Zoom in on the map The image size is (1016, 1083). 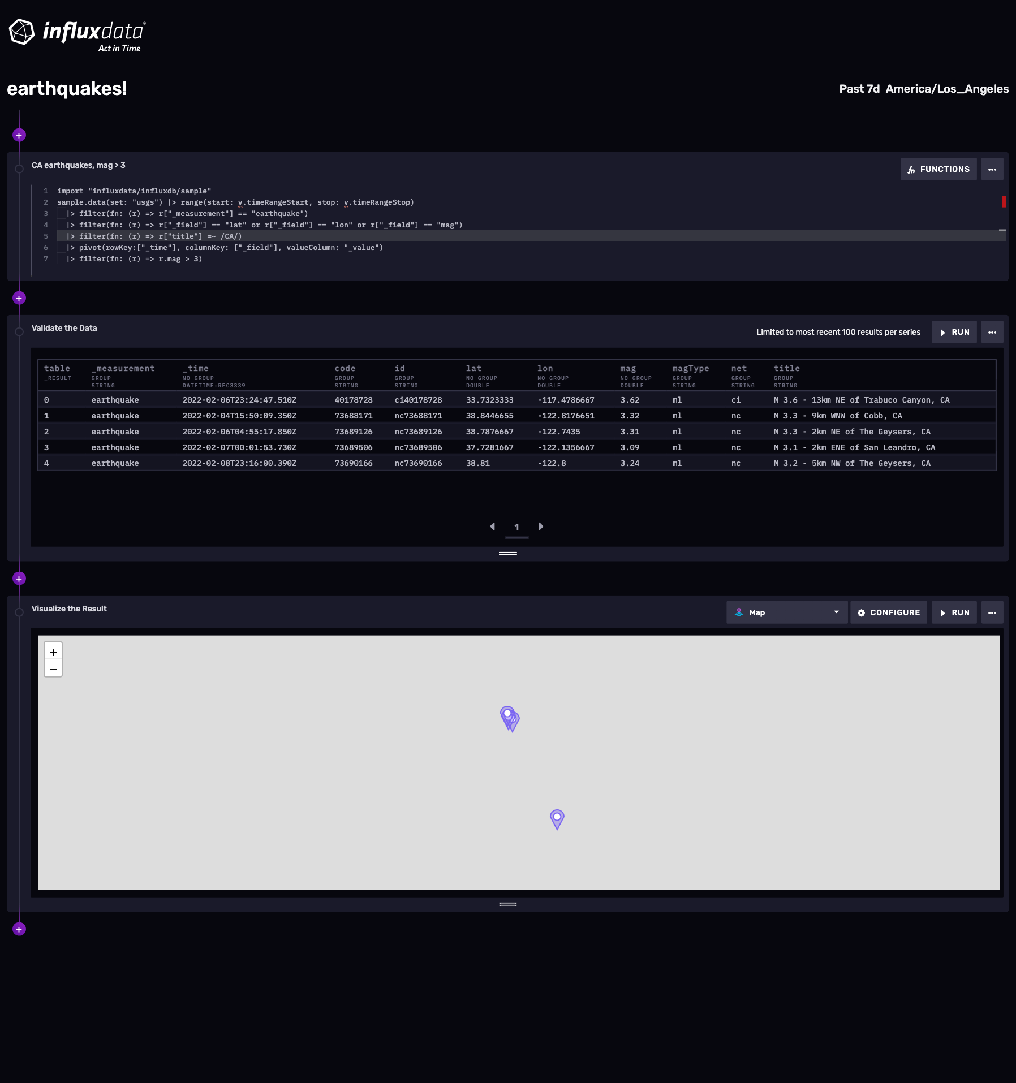click(x=53, y=652)
